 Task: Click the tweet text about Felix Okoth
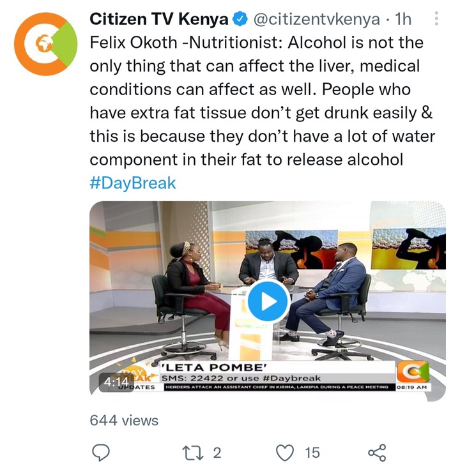(x=262, y=101)
